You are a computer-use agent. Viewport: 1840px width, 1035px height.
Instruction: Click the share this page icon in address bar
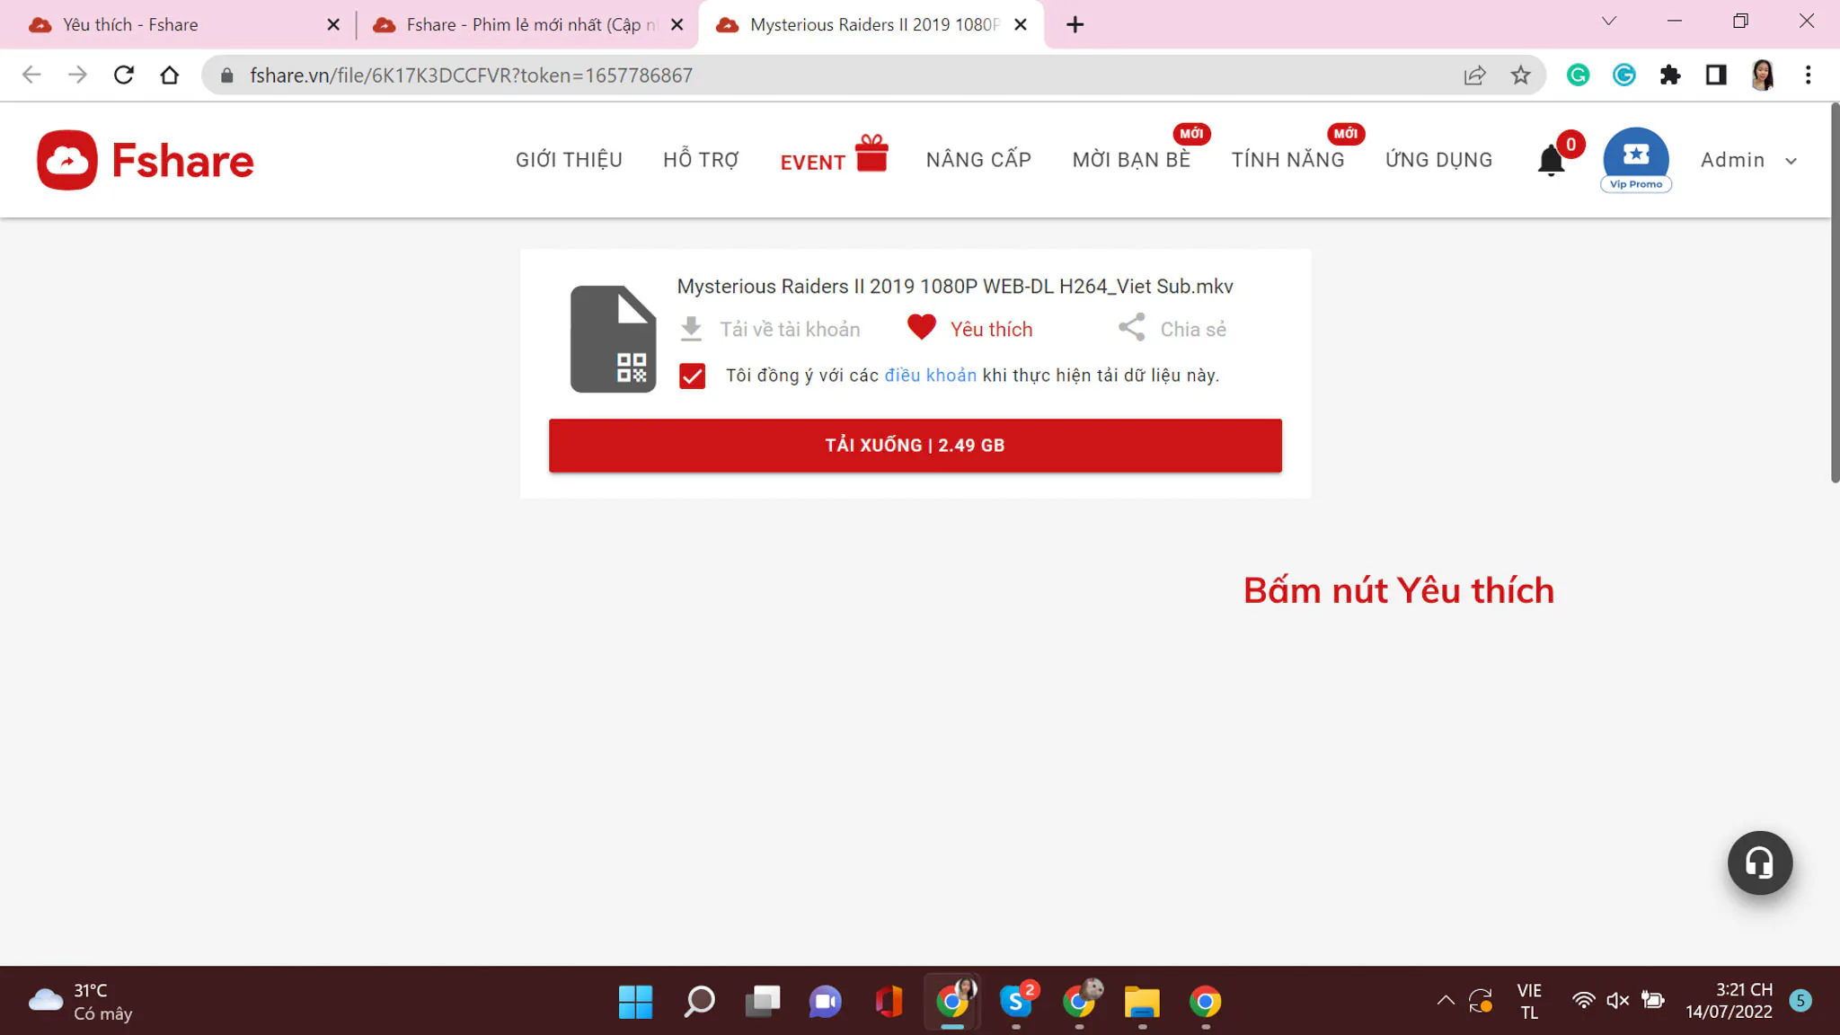coord(1474,75)
